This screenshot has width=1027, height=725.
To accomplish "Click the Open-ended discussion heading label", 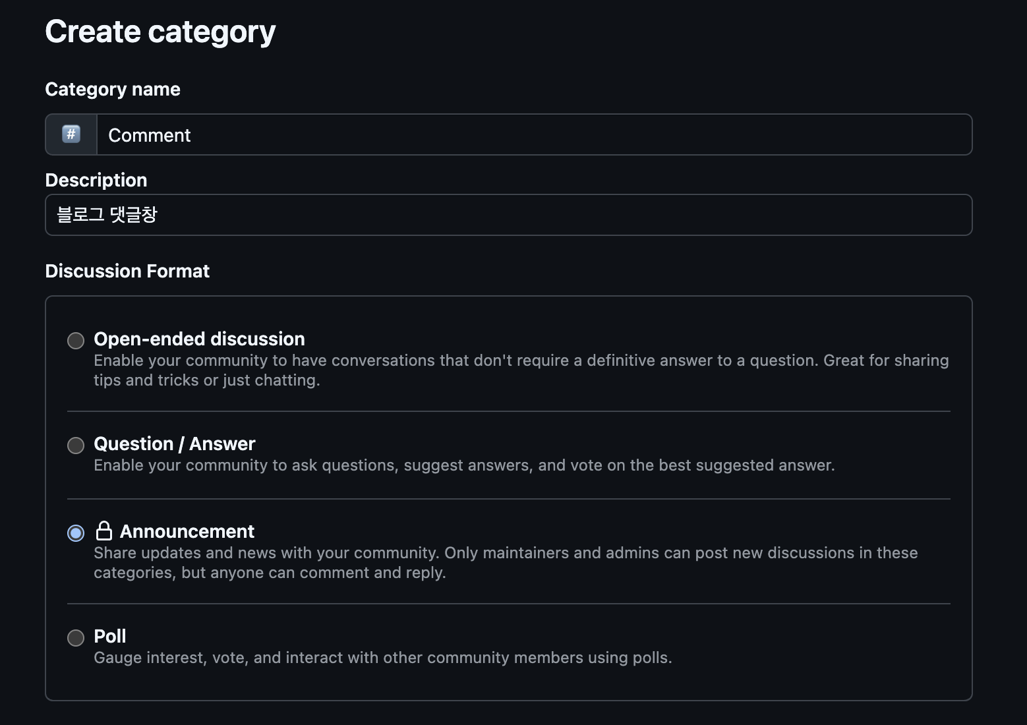I will [x=199, y=339].
